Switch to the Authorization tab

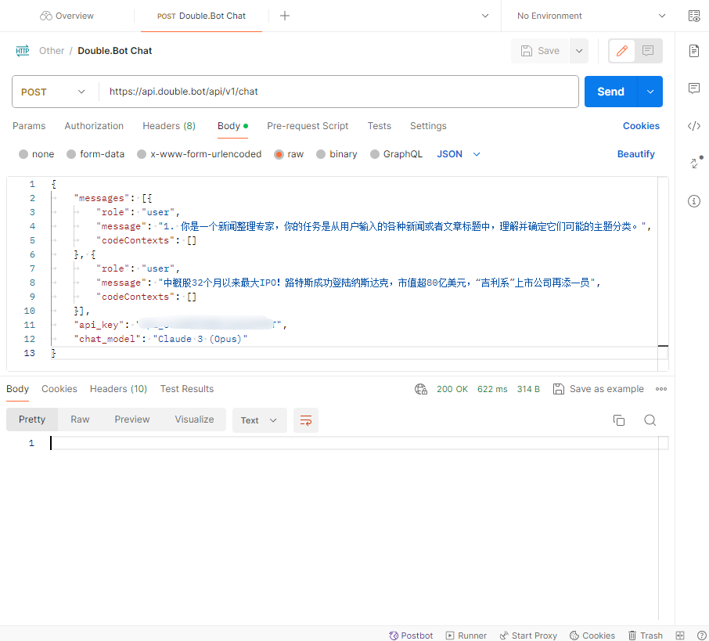[x=94, y=126]
